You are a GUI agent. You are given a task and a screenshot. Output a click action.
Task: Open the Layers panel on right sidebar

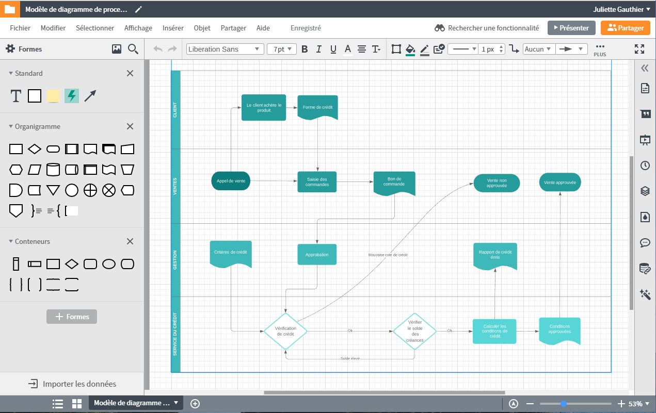point(645,191)
